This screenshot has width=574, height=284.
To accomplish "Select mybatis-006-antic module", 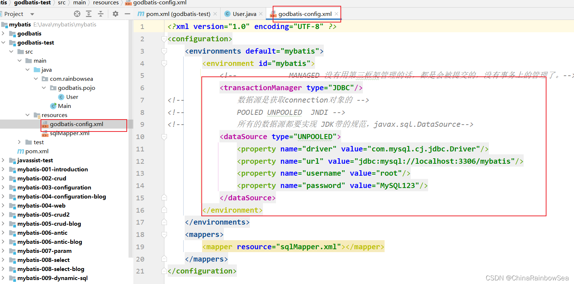I will coord(42,233).
